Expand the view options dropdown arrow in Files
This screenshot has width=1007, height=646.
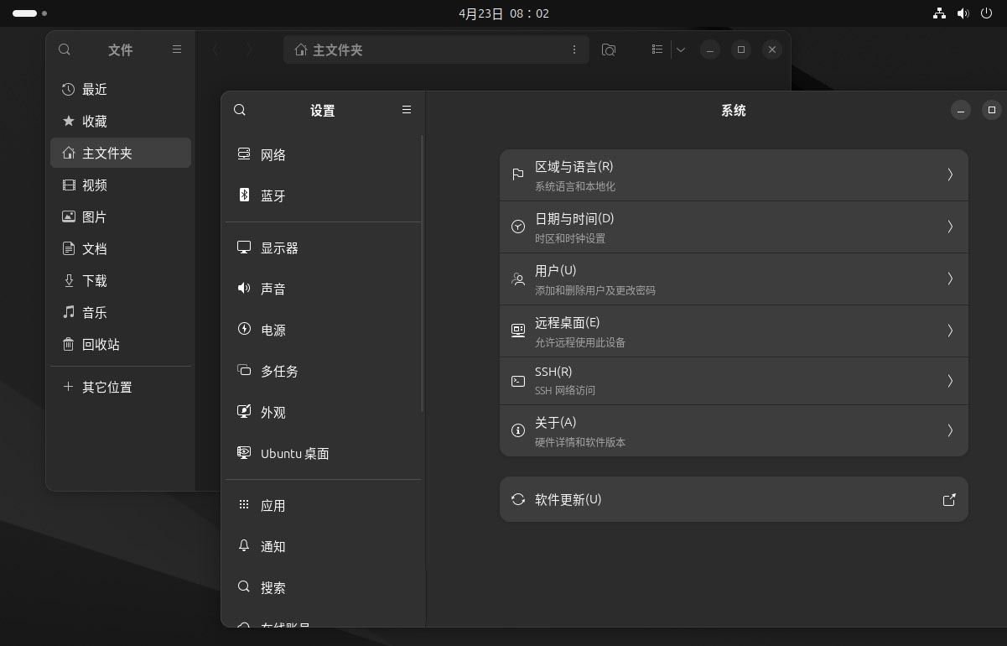coord(681,49)
